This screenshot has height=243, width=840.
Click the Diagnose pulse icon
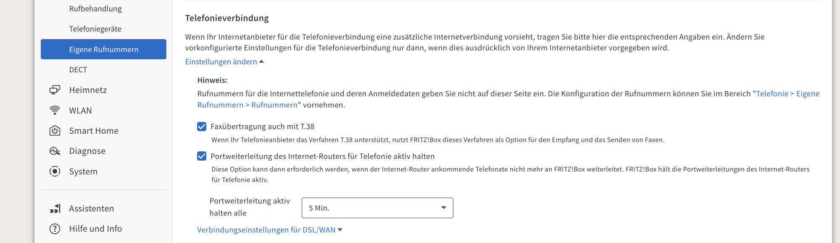55,151
